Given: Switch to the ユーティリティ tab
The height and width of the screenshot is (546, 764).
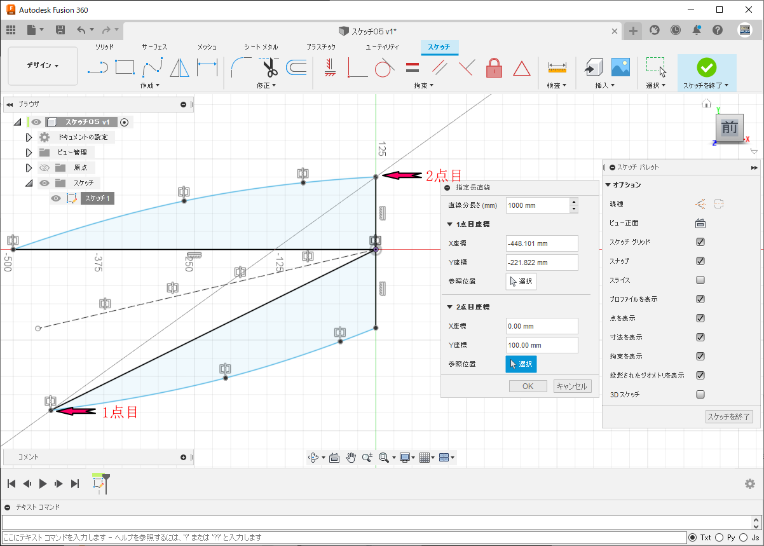Looking at the screenshot, I should pos(383,47).
